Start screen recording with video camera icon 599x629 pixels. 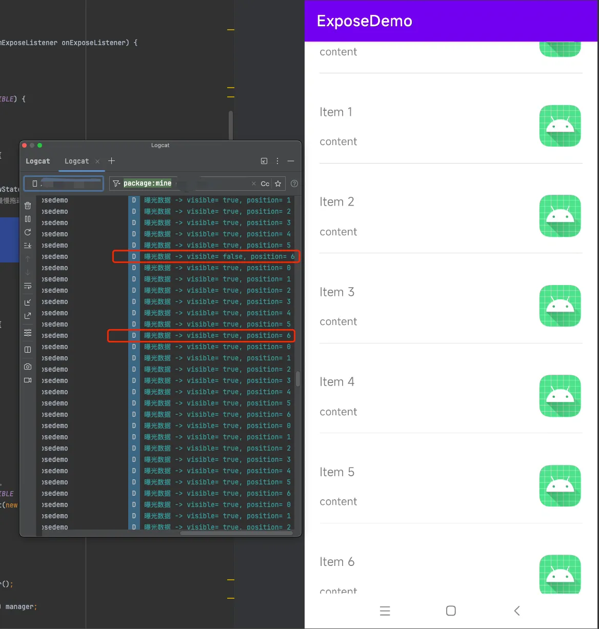coord(28,380)
